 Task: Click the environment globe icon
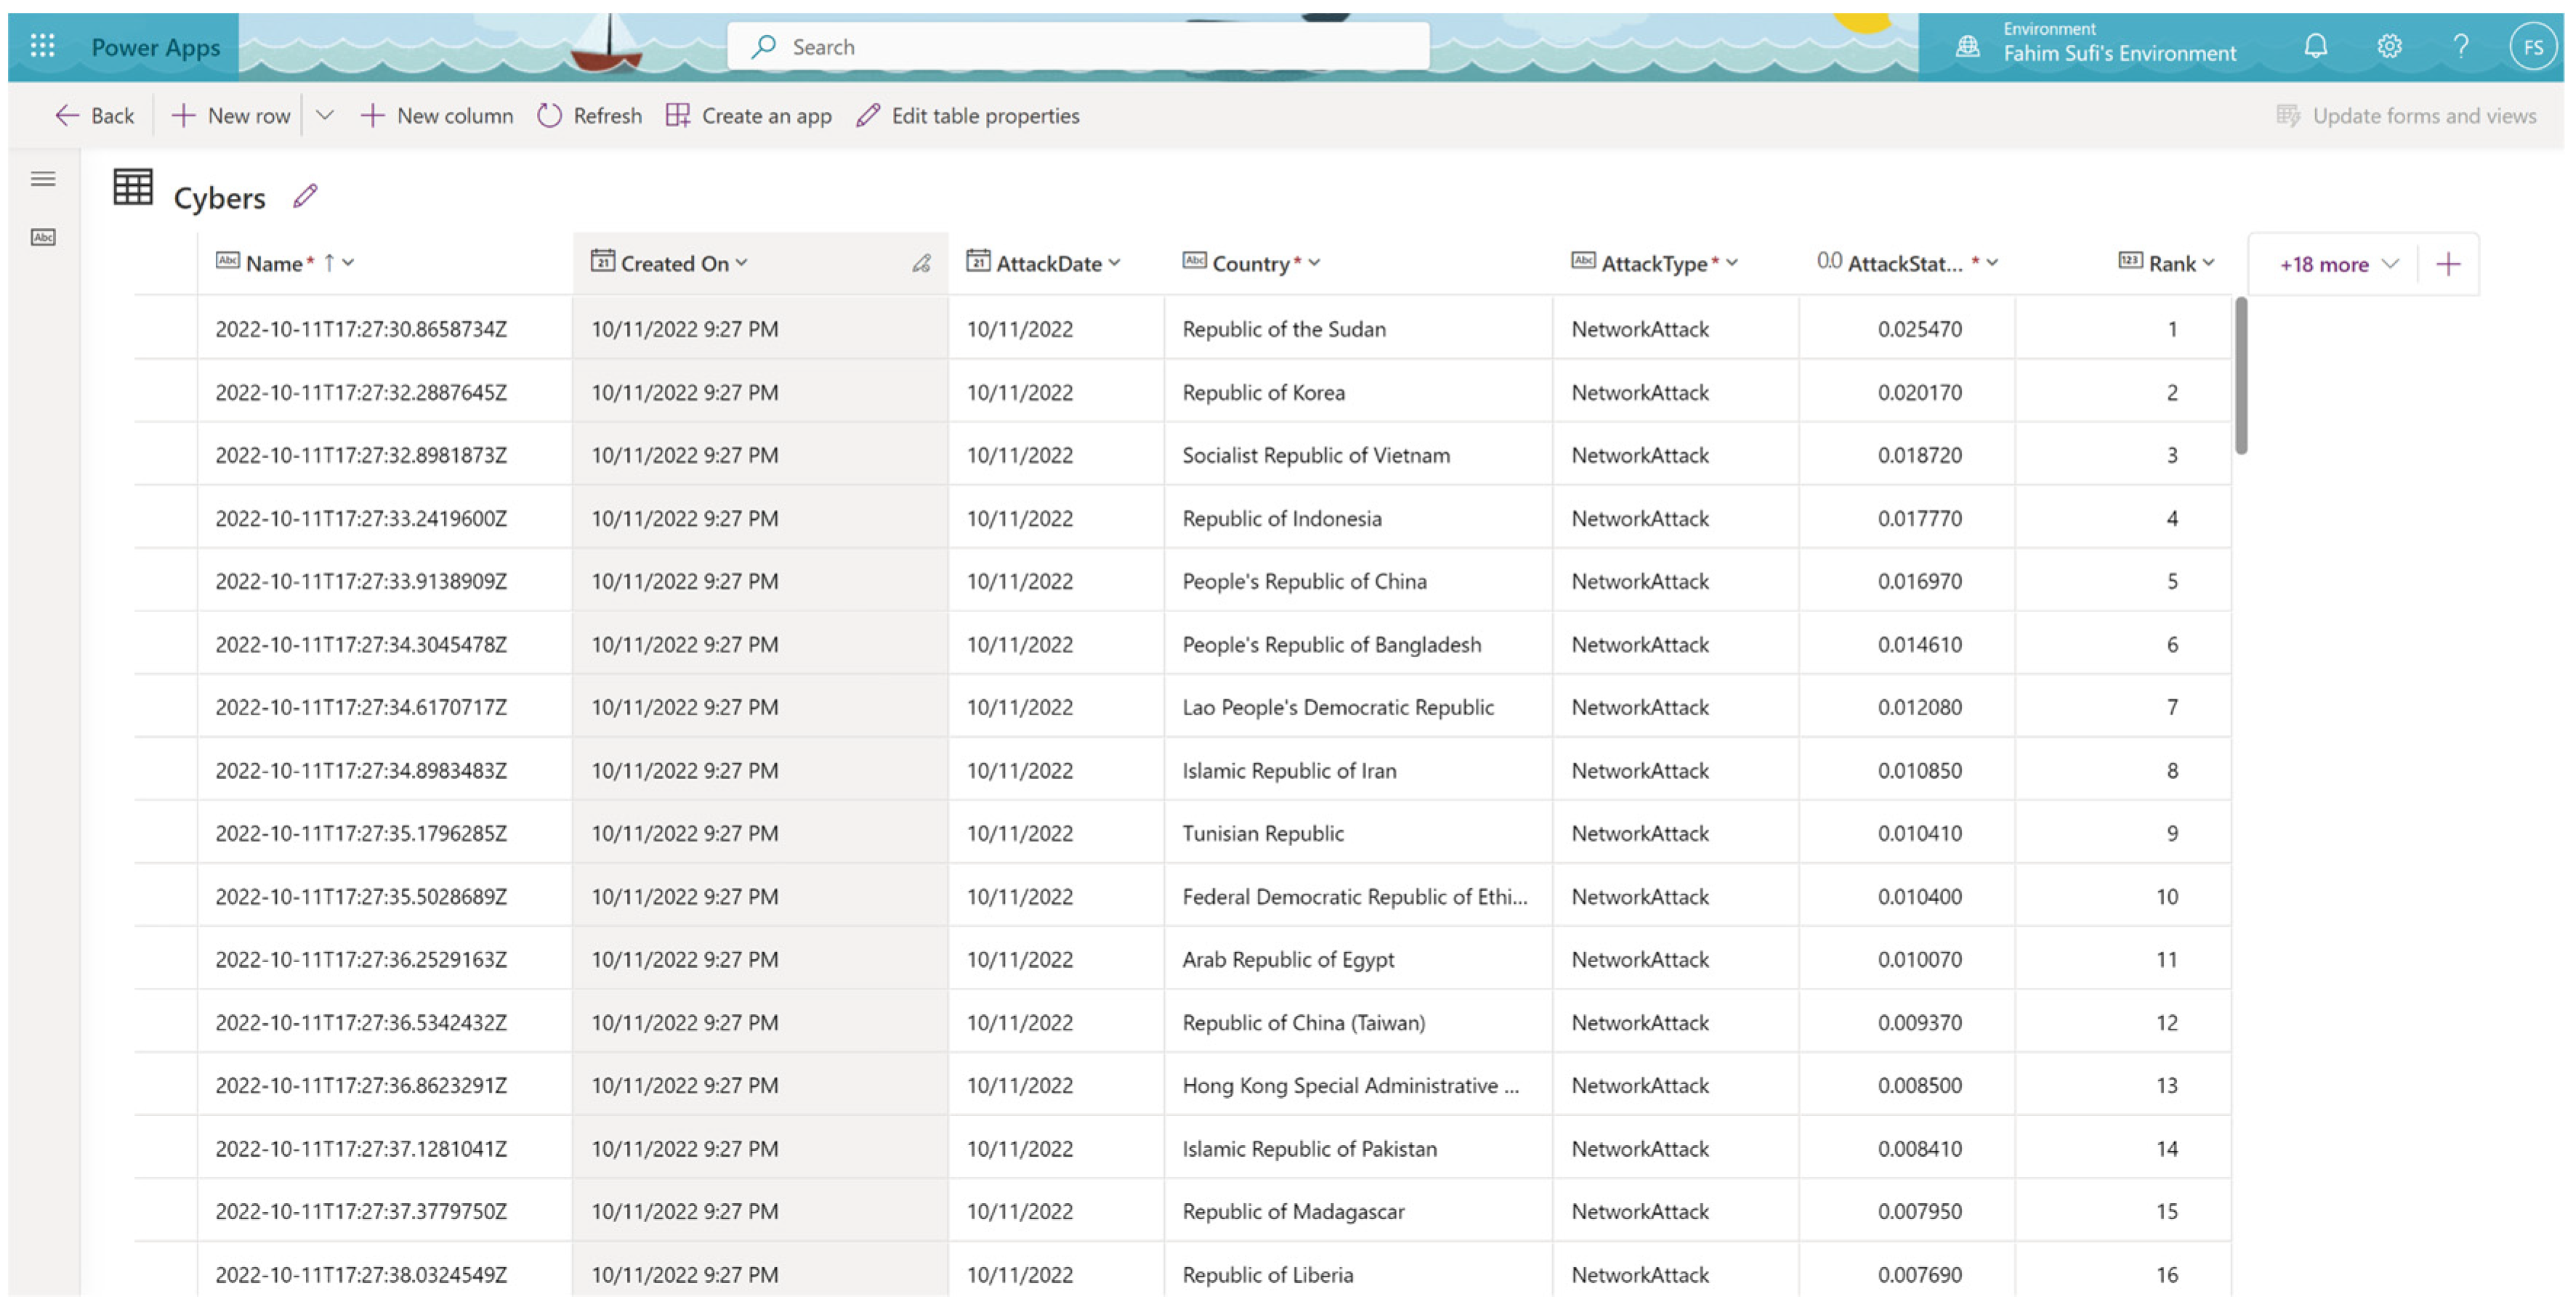pos(1967,47)
